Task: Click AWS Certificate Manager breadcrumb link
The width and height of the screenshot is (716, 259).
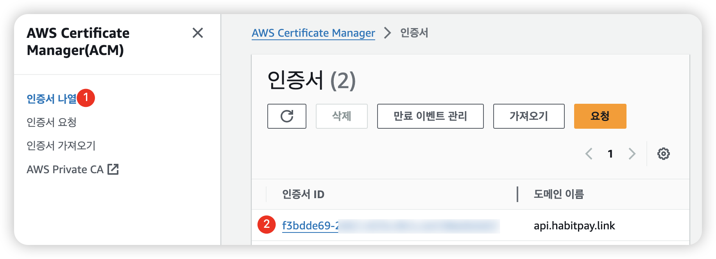Action: 313,33
